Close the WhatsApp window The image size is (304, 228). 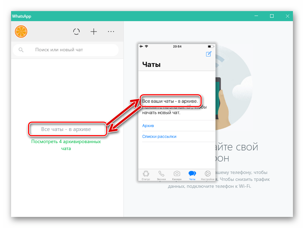coord(287,16)
